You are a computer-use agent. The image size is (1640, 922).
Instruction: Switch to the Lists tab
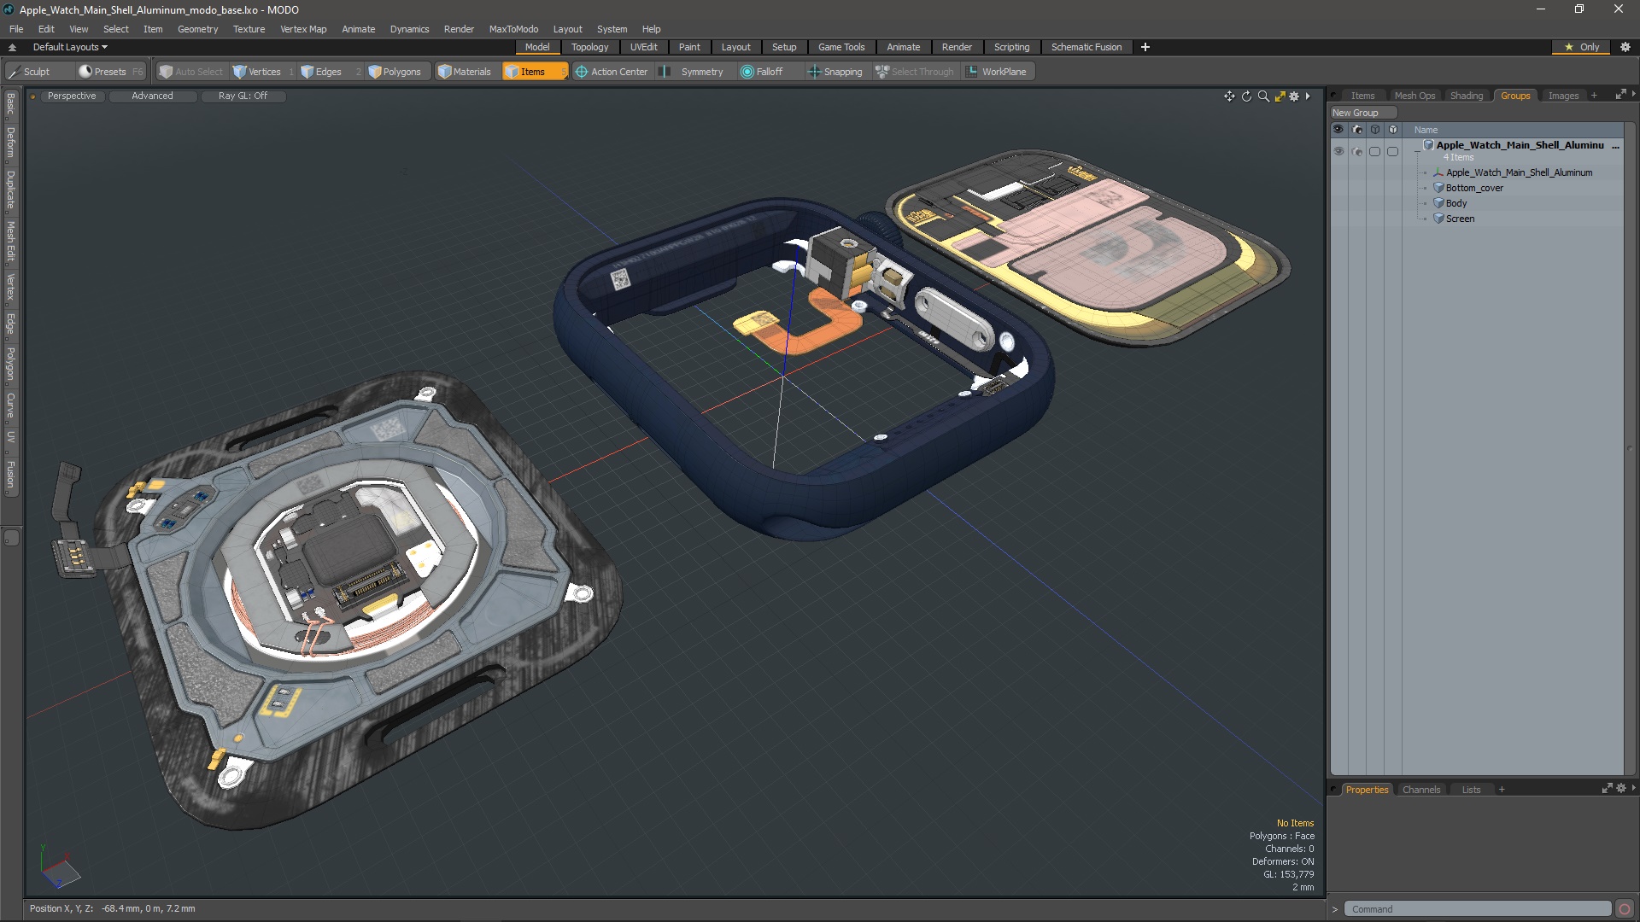pyautogui.click(x=1471, y=790)
